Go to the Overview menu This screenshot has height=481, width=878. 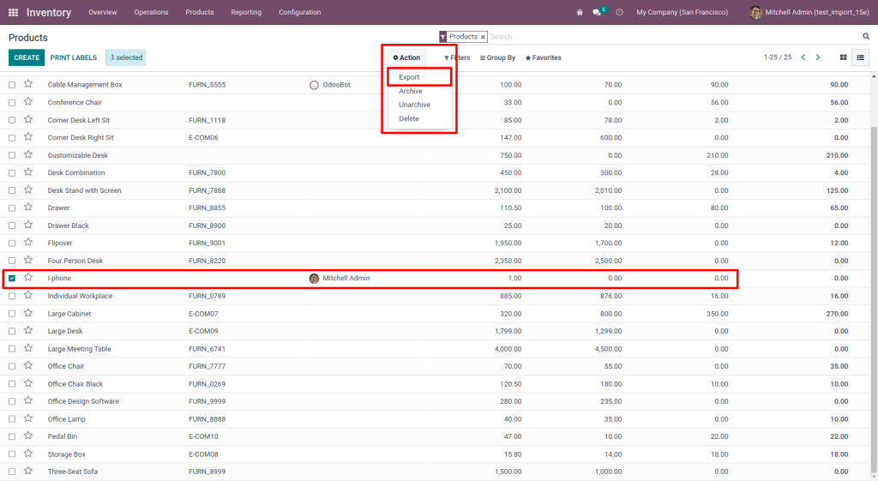coord(103,12)
